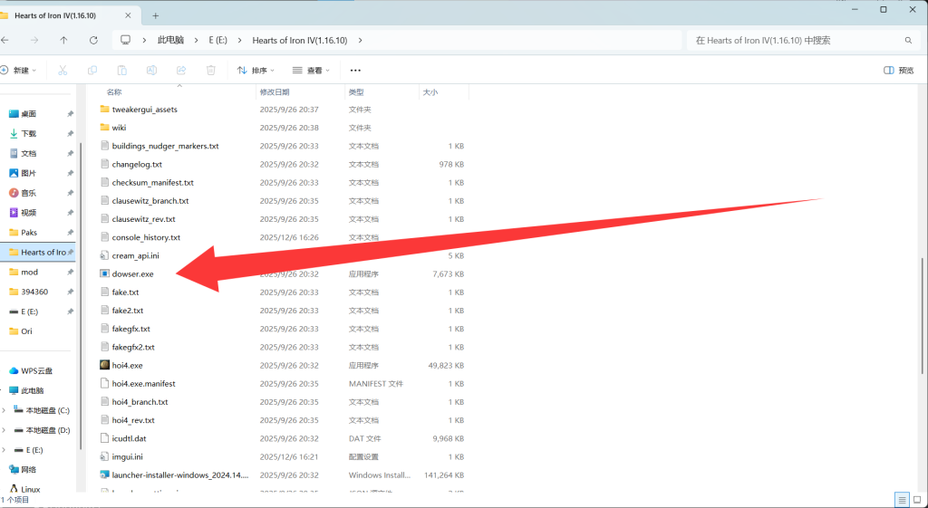Click the Rename icon in toolbar

point(151,70)
